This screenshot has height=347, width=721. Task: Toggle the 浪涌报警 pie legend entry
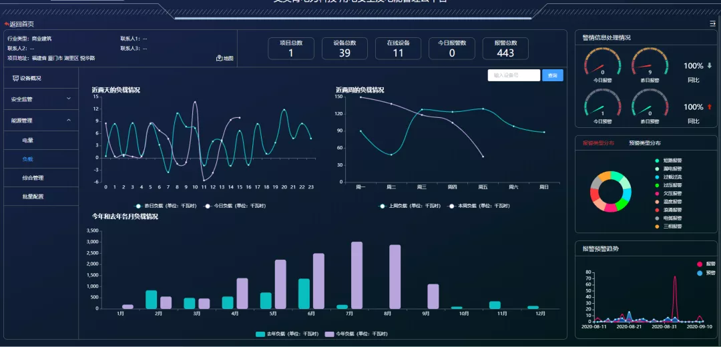[668, 210]
